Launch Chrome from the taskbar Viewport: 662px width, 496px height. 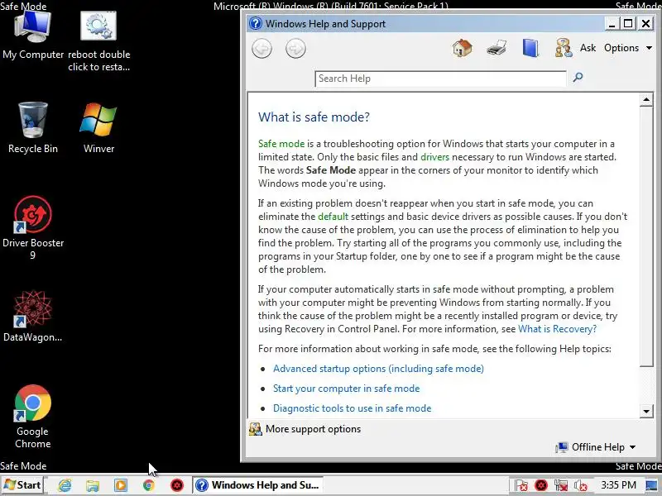[x=149, y=485]
